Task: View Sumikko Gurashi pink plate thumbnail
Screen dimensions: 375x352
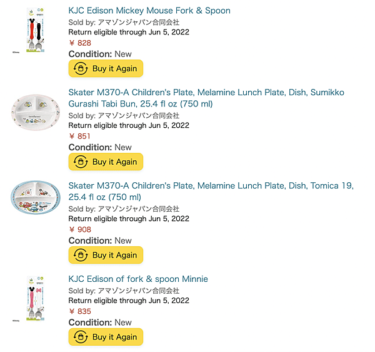Action: tap(36, 113)
